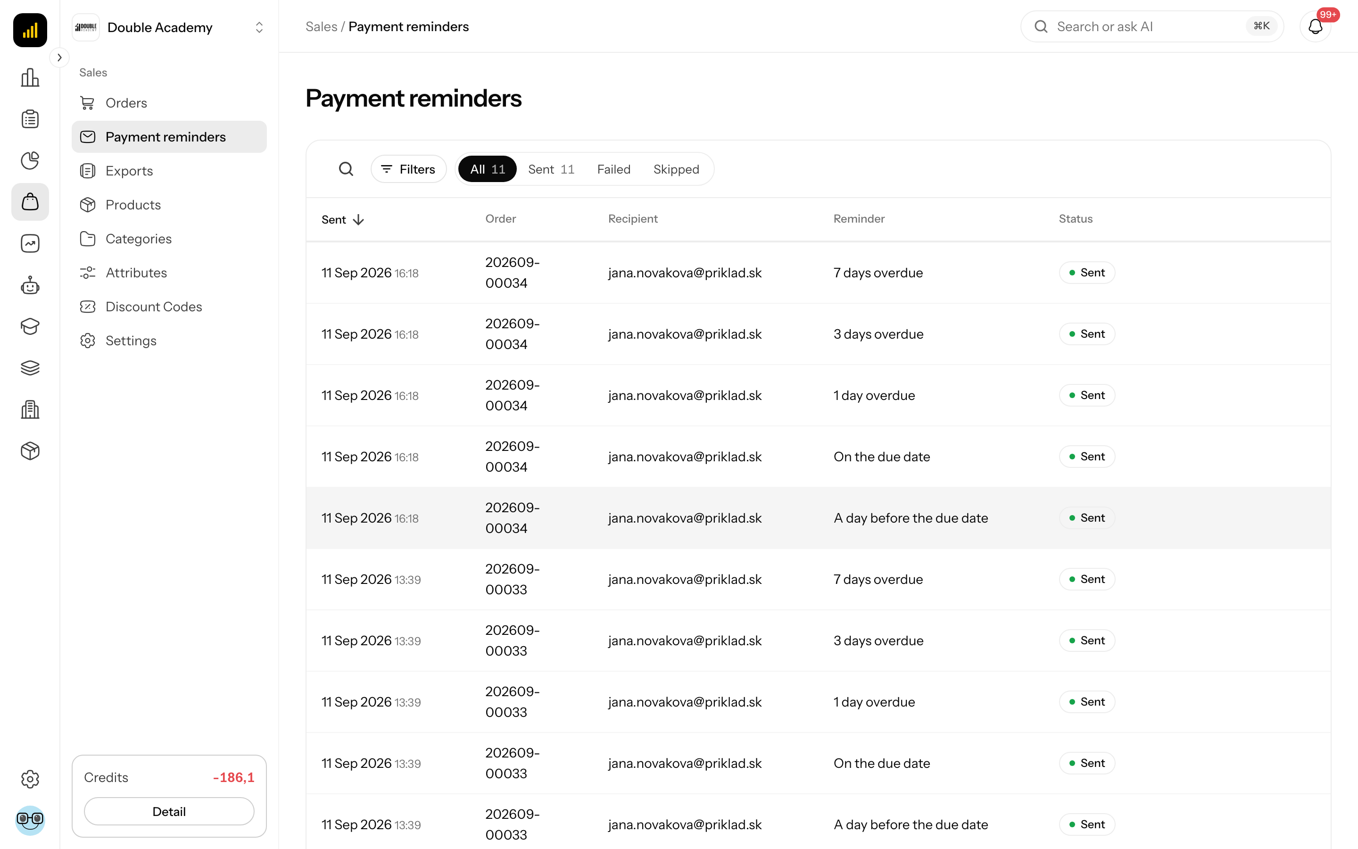Click the table search magnifier icon

pos(346,169)
